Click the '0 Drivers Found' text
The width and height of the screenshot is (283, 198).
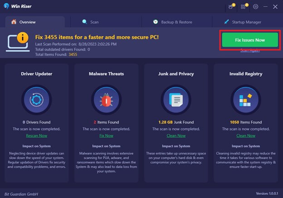[x=37, y=122]
